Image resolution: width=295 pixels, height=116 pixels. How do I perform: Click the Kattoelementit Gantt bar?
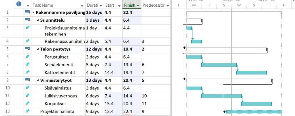pos(251,73)
